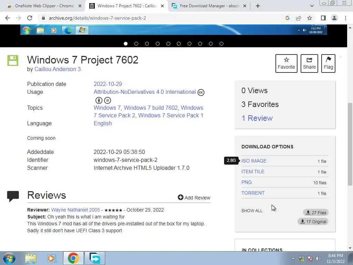Open the Windows Start orb

pos(9,258)
